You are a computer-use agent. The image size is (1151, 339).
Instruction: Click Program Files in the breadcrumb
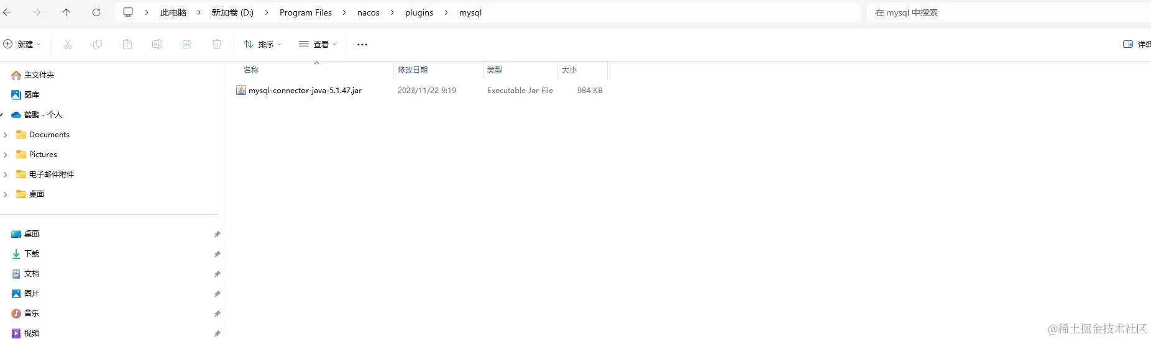[306, 12]
